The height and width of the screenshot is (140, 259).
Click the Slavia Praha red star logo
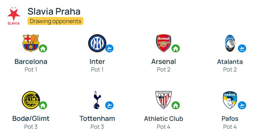coord(14,16)
